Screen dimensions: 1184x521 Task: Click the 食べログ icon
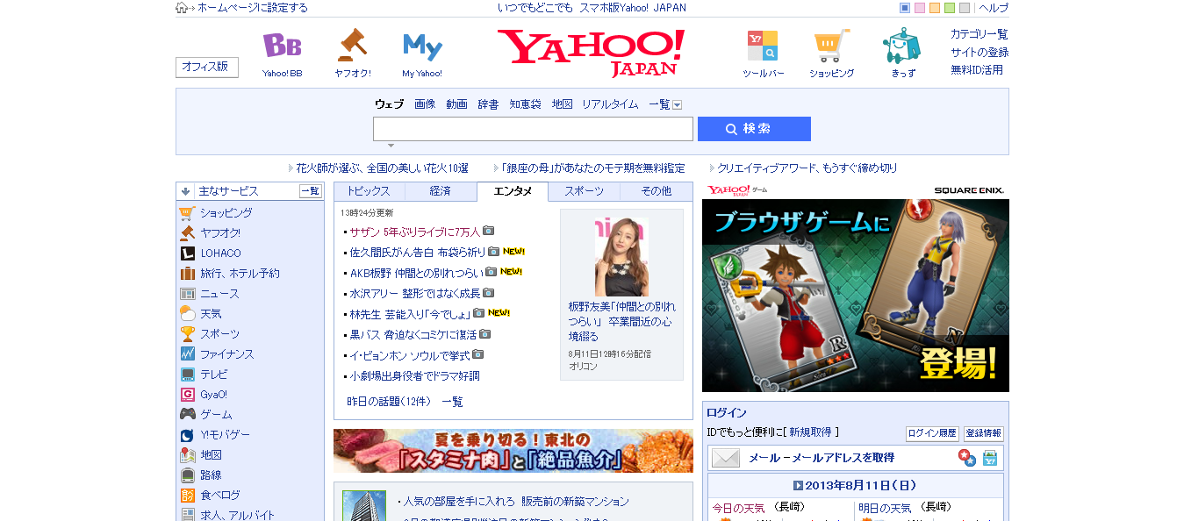(x=187, y=496)
